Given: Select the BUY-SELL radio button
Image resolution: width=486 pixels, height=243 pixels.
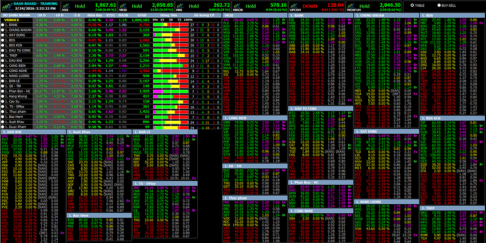Looking at the screenshot, I should pyautogui.click(x=439, y=5).
